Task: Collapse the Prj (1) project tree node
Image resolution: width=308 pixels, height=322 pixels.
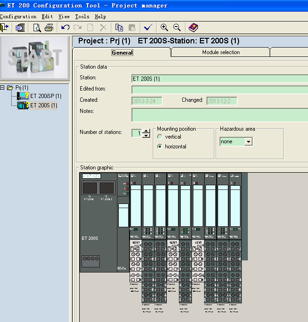Action: (x=3, y=88)
